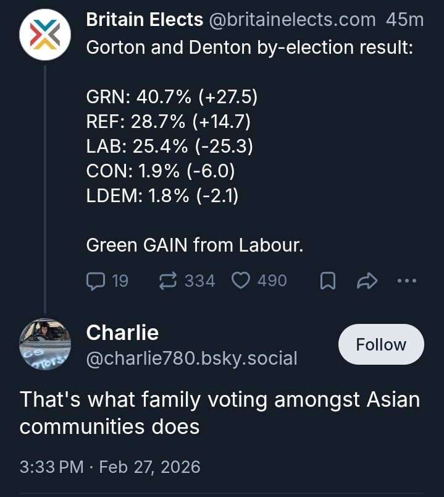Like the Britain Elects post
The height and width of the screenshot is (497, 444).
[240, 281]
